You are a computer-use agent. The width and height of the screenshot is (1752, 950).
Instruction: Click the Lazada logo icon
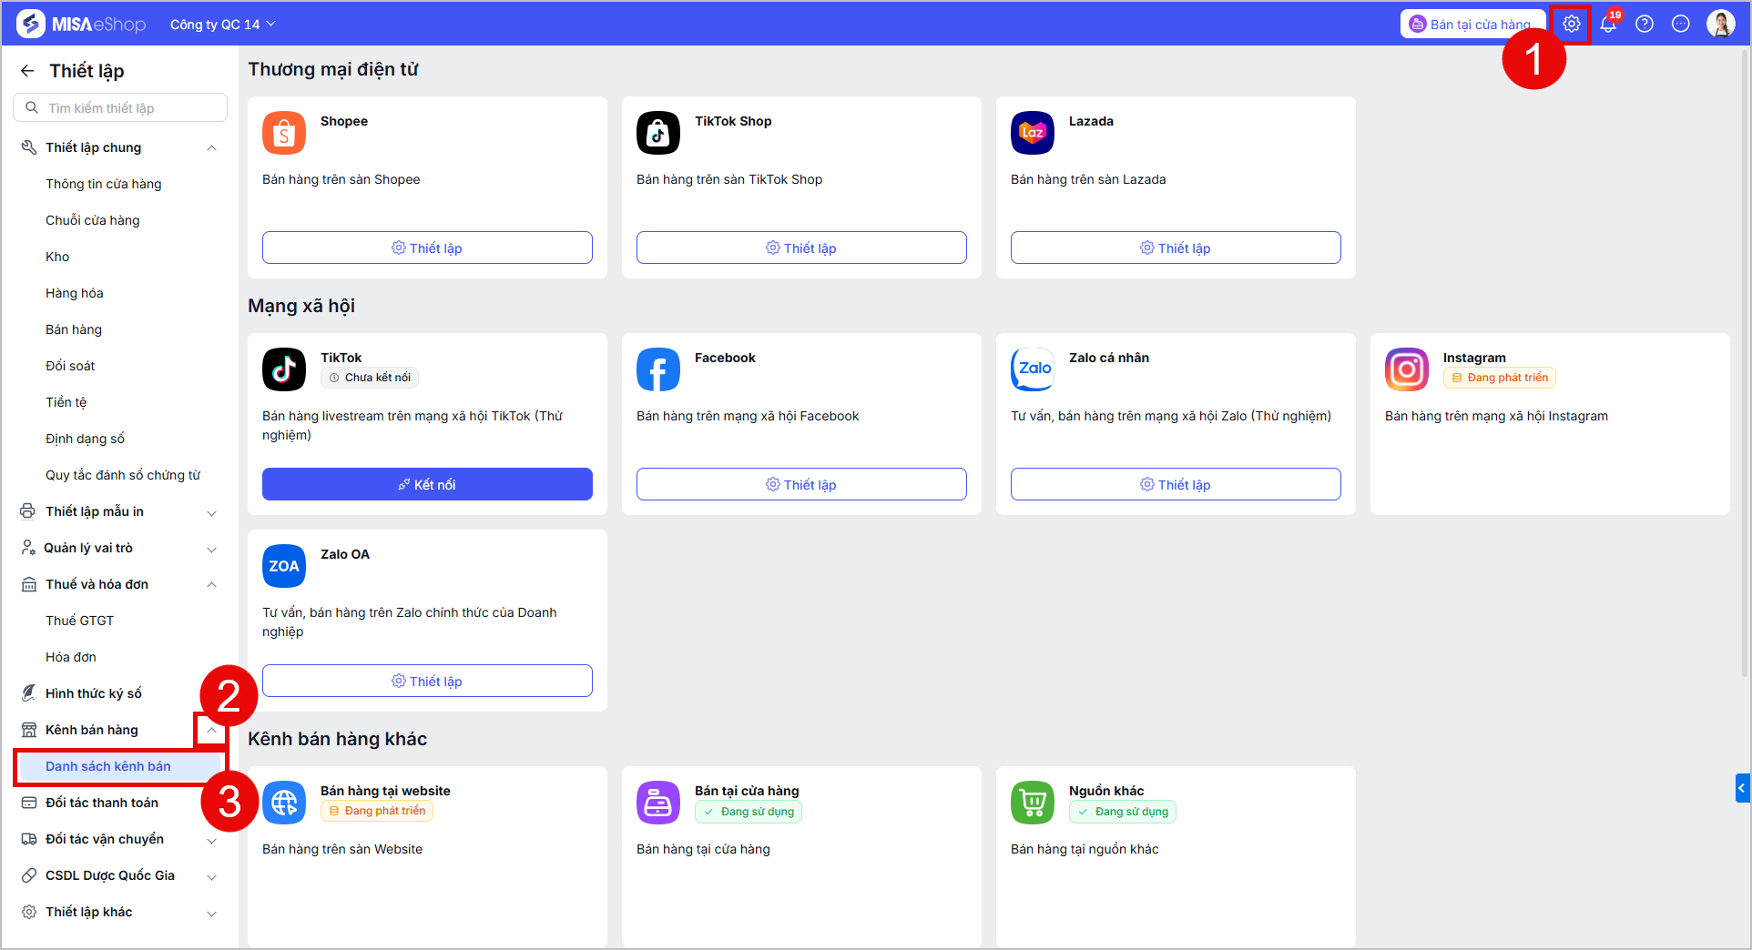(1033, 133)
